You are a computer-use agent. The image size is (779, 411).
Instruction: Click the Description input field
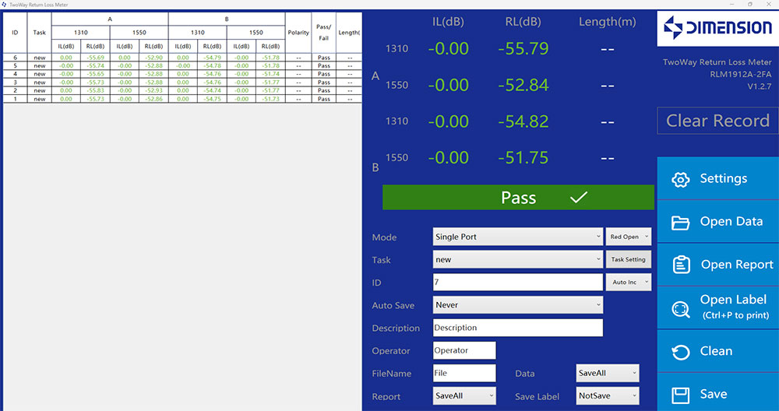(x=517, y=328)
